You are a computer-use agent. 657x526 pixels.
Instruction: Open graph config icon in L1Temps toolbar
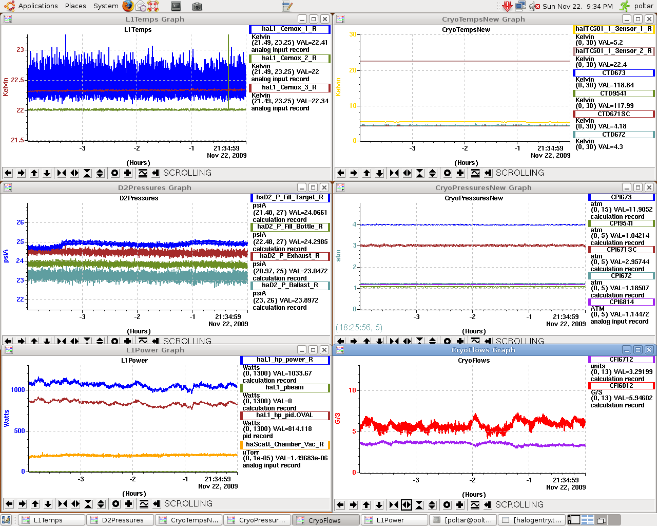[143, 173]
